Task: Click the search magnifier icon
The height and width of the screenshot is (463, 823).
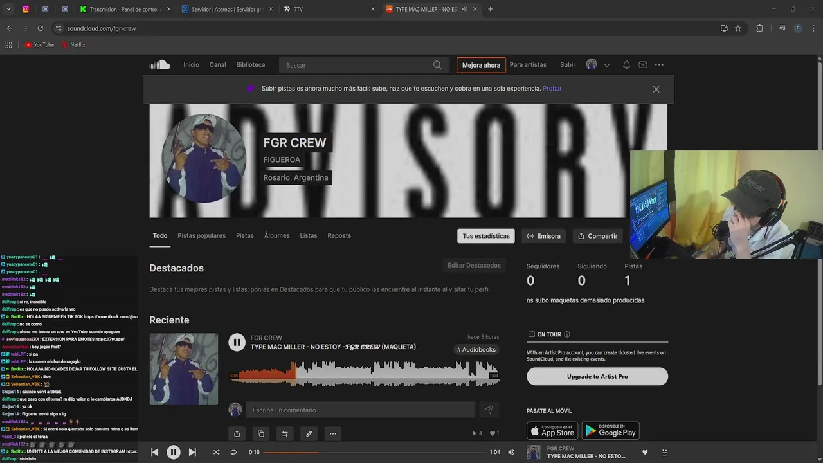Action: [437, 65]
